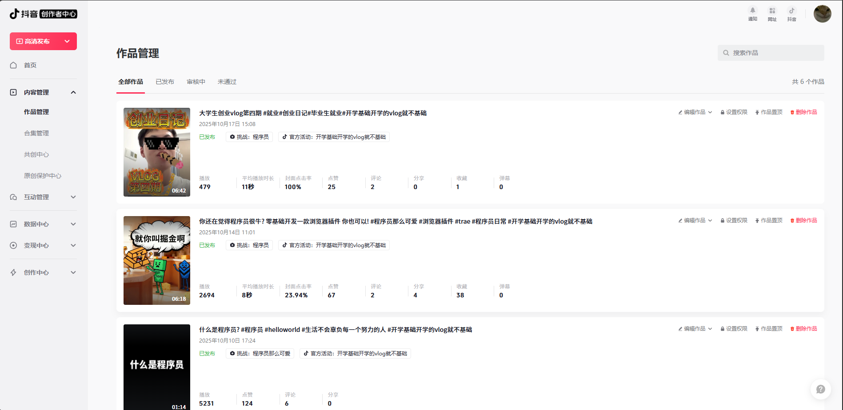Viewport: 843px width, 410px height.
Task: Switch to the 未通过 tab
Action: click(227, 82)
